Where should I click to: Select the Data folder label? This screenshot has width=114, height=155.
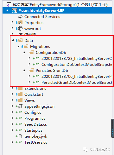[x=28, y=41]
